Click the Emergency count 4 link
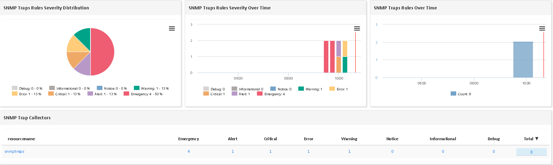553x165 pixels. 189,151
